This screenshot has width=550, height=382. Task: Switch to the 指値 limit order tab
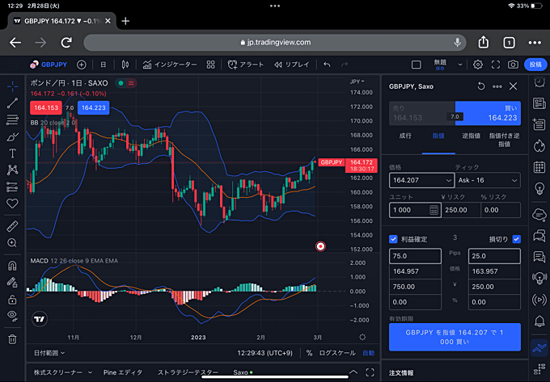click(438, 136)
